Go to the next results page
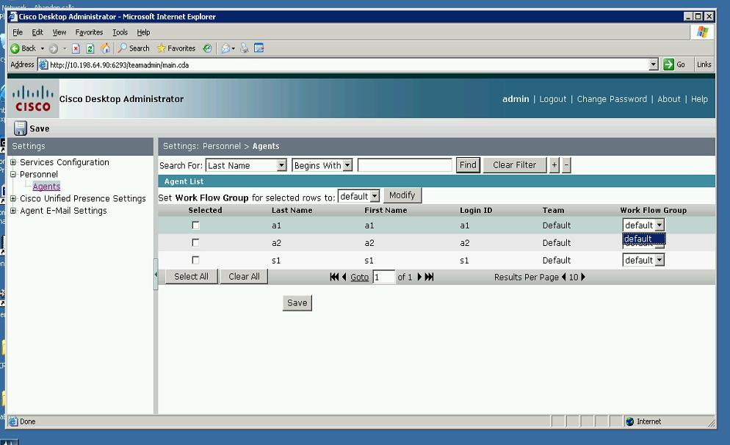The height and width of the screenshot is (445, 730). [419, 277]
